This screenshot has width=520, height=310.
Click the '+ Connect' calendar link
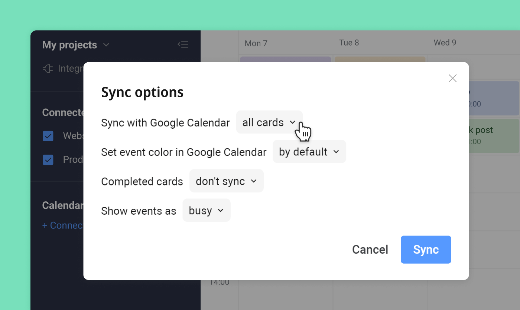tap(62, 225)
